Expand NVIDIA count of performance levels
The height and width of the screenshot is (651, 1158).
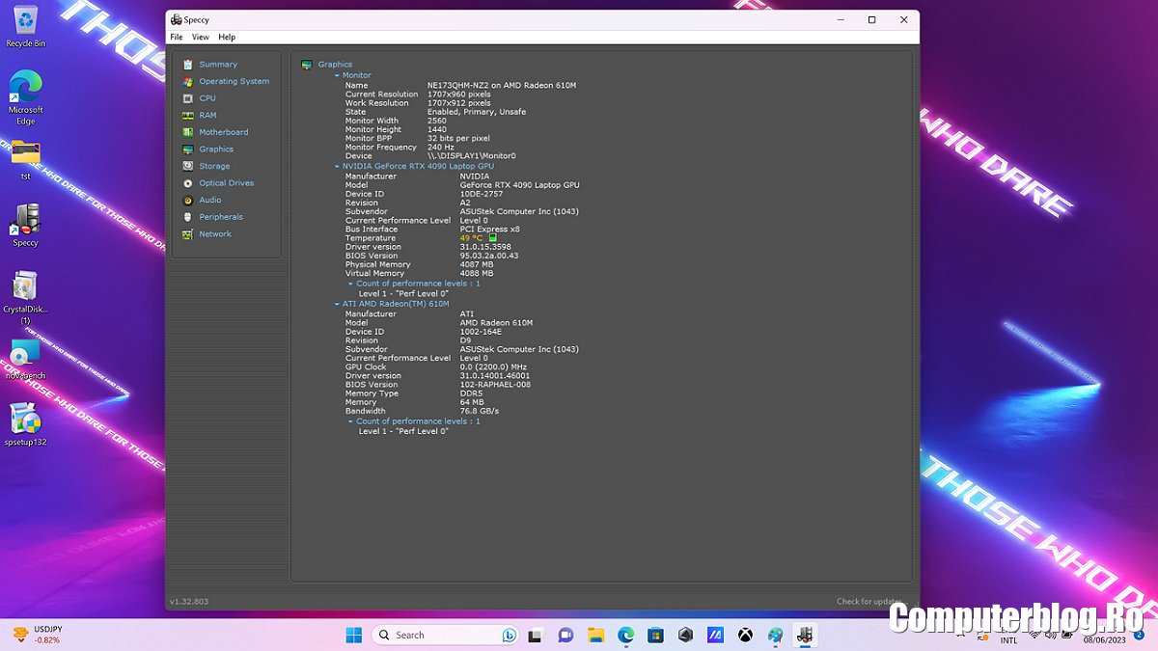pyautogui.click(x=351, y=284)
